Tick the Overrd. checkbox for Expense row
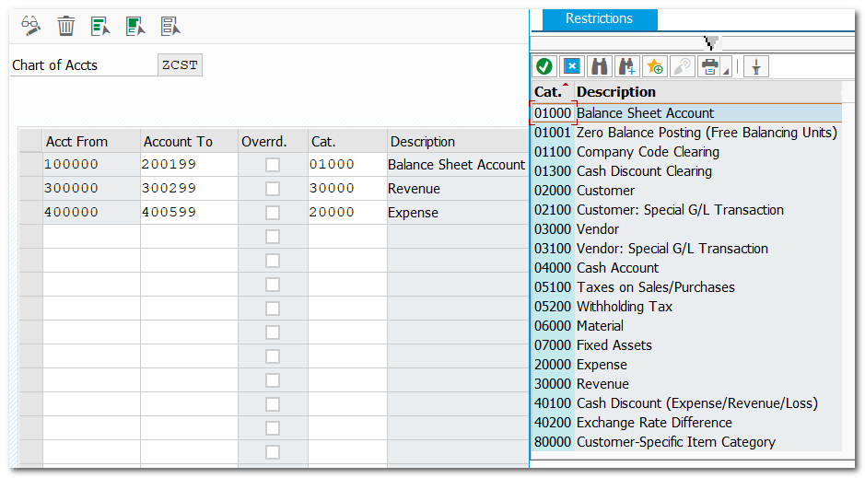Image resolution: width=865 pixels, height=478 pixels. coord(272,213)
